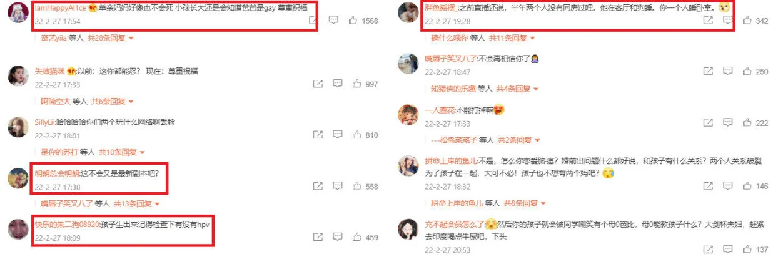Click reply icon on 一人壹花's comment

coord(727,123)
